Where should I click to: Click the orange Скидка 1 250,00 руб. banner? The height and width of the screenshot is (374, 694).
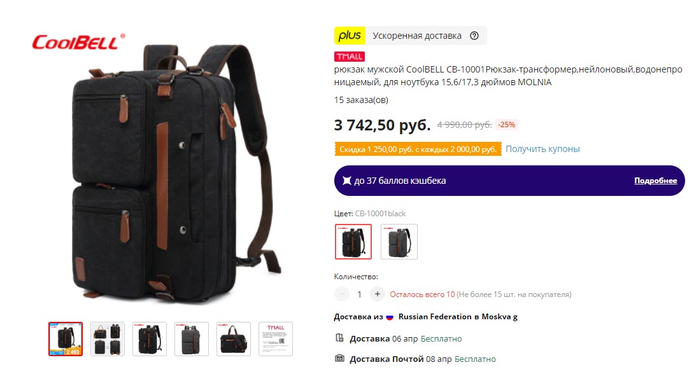418,149
